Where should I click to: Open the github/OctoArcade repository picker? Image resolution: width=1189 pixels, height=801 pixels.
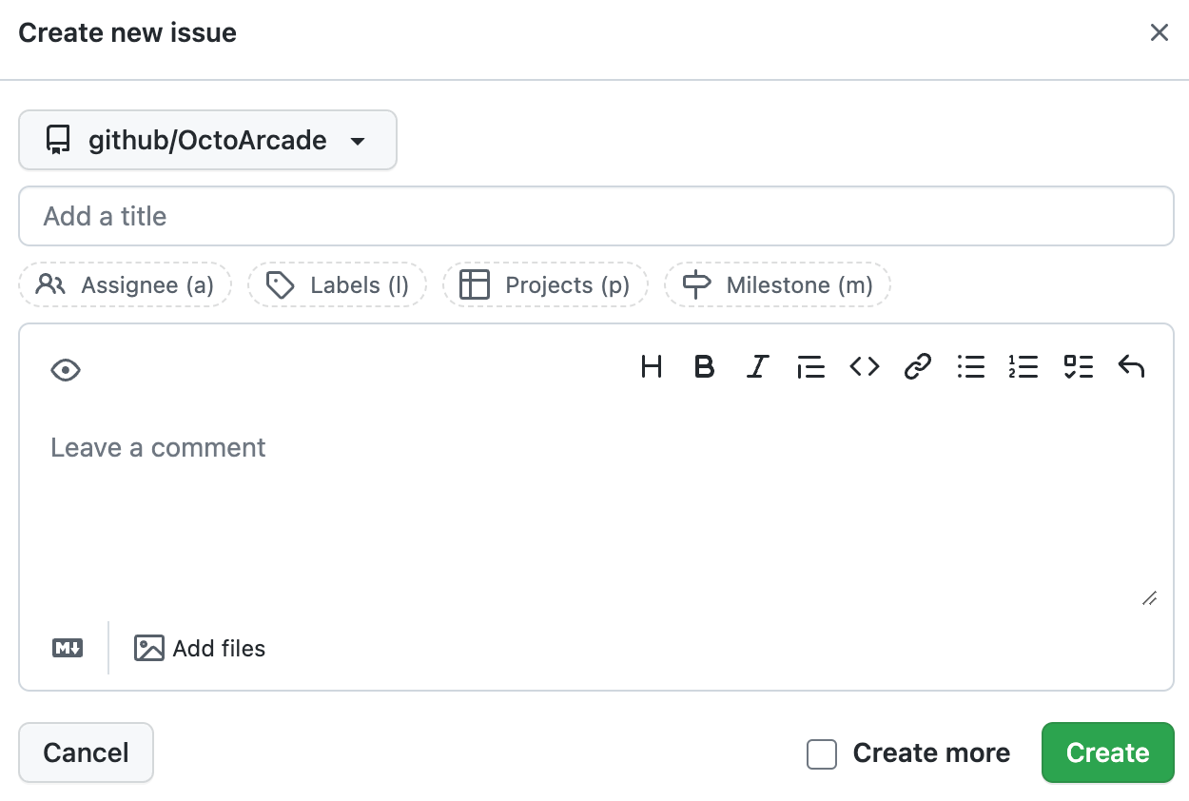(207, 140)
